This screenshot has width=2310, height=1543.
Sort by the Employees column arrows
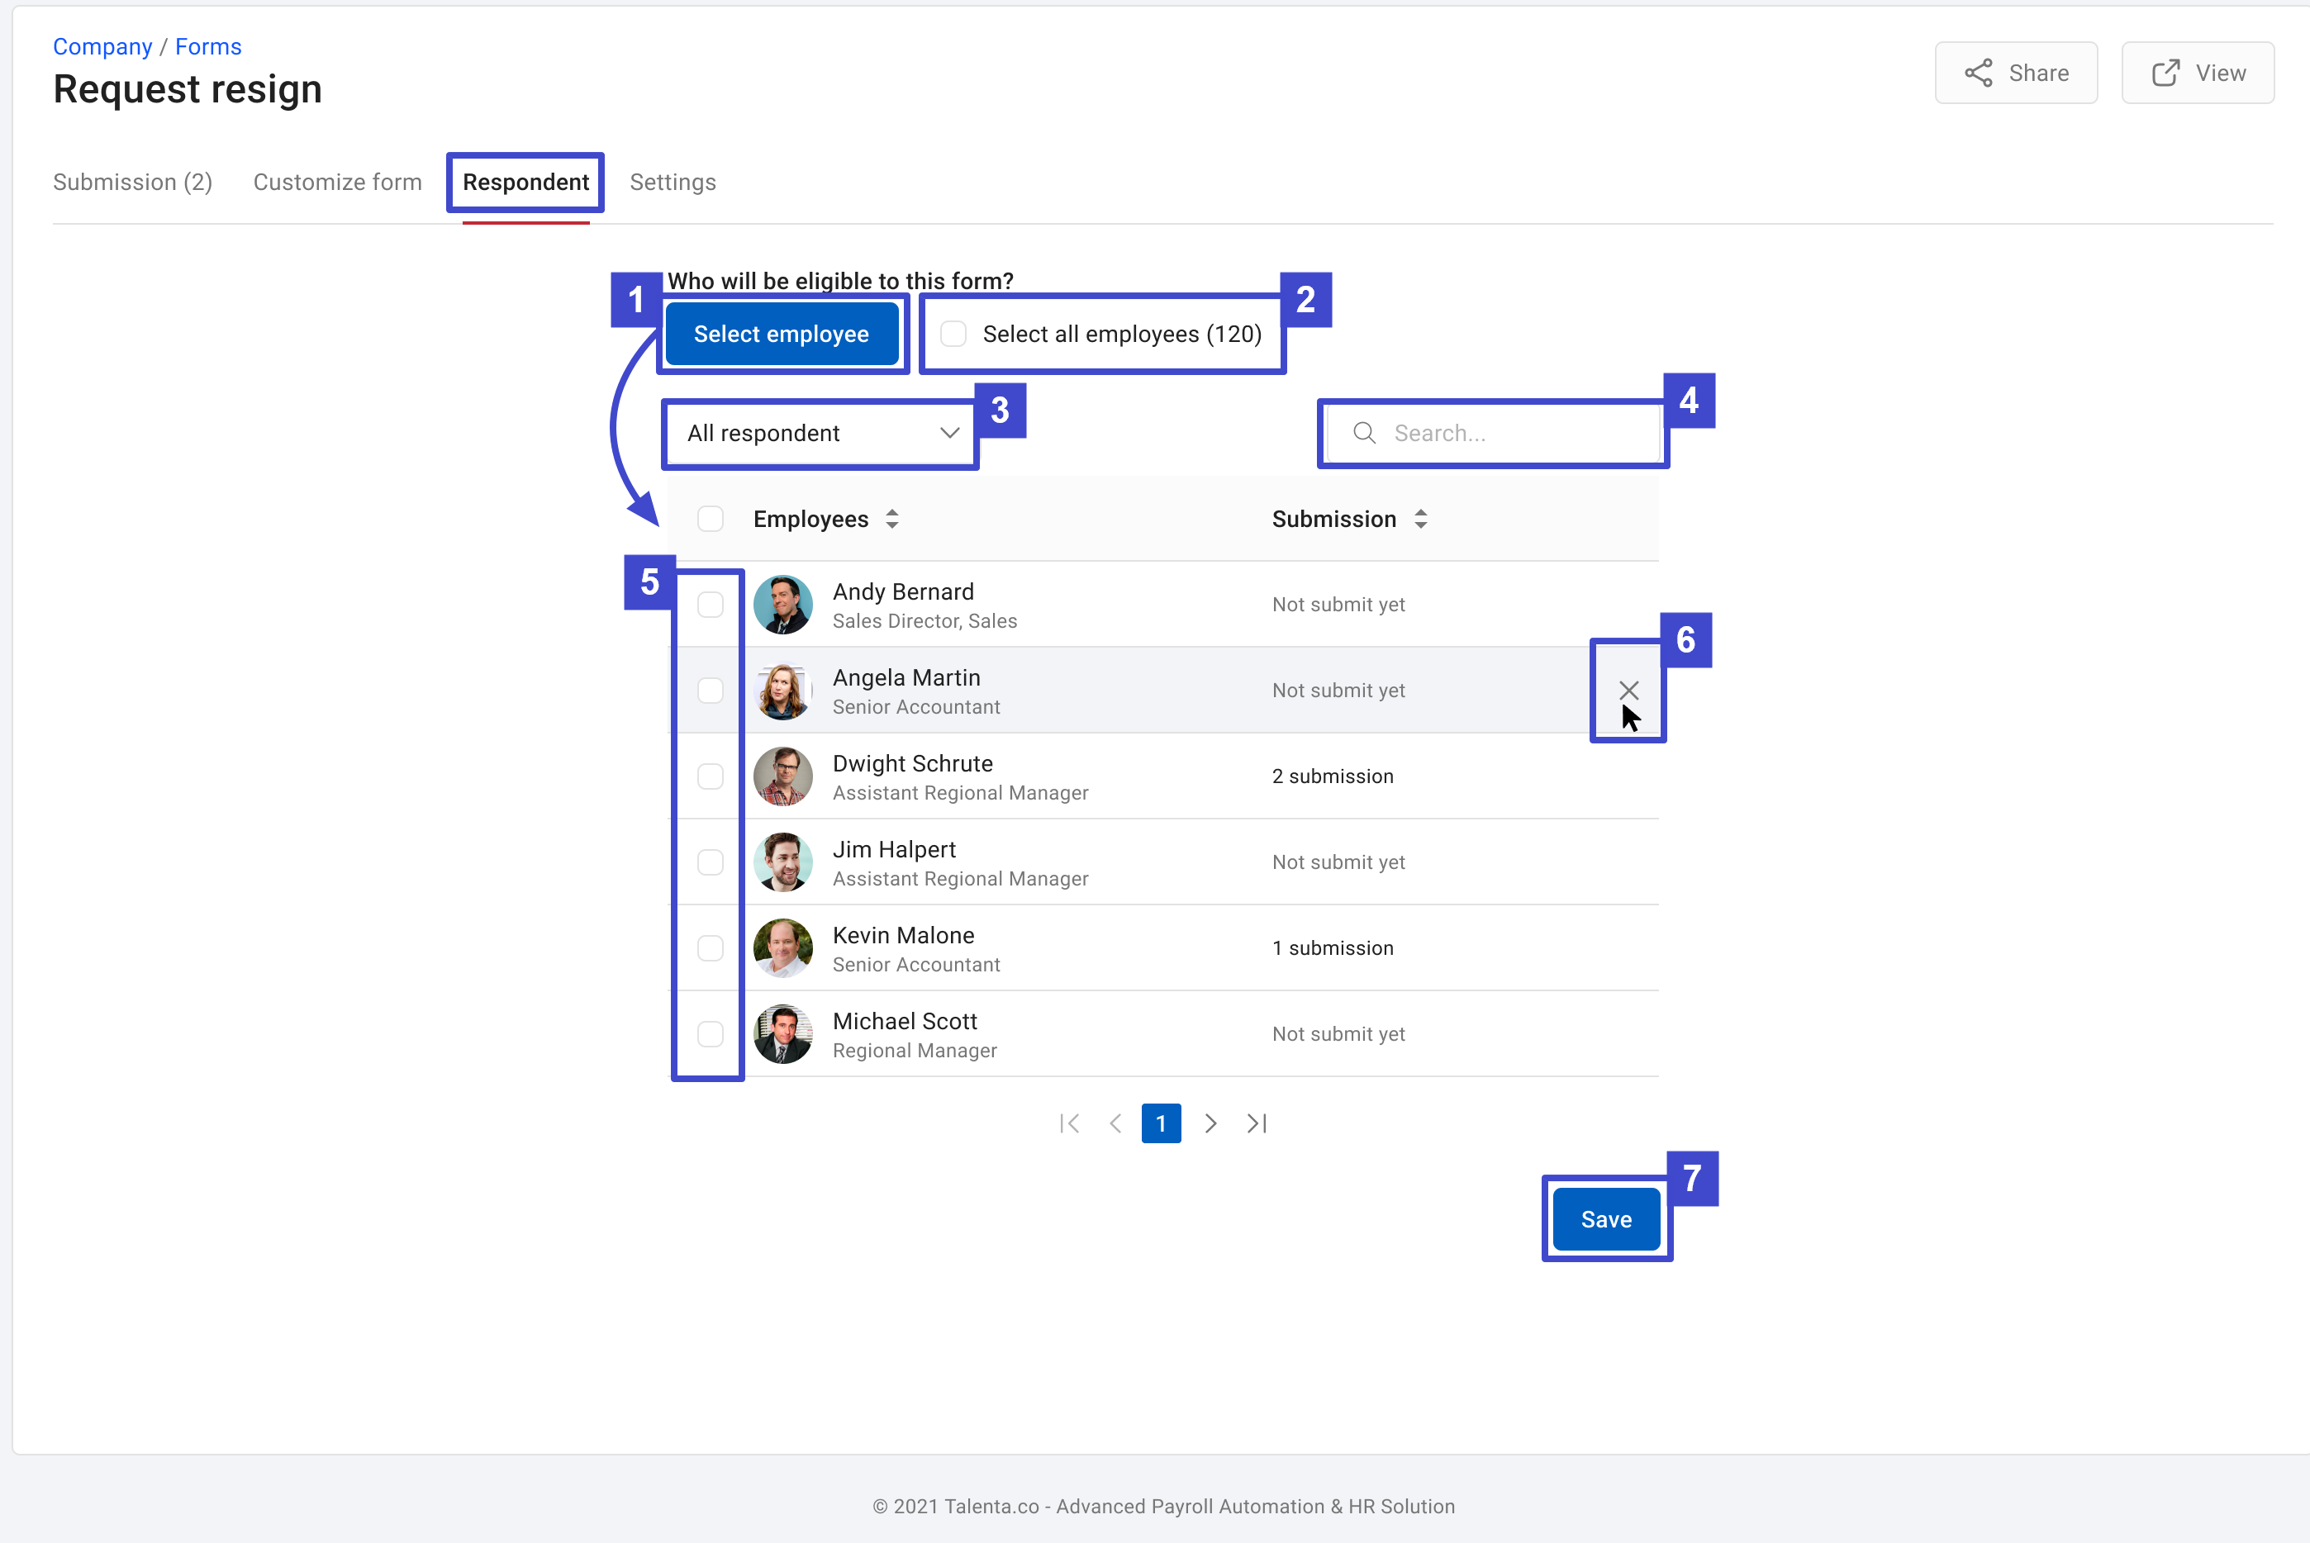(x=891, y=519)
